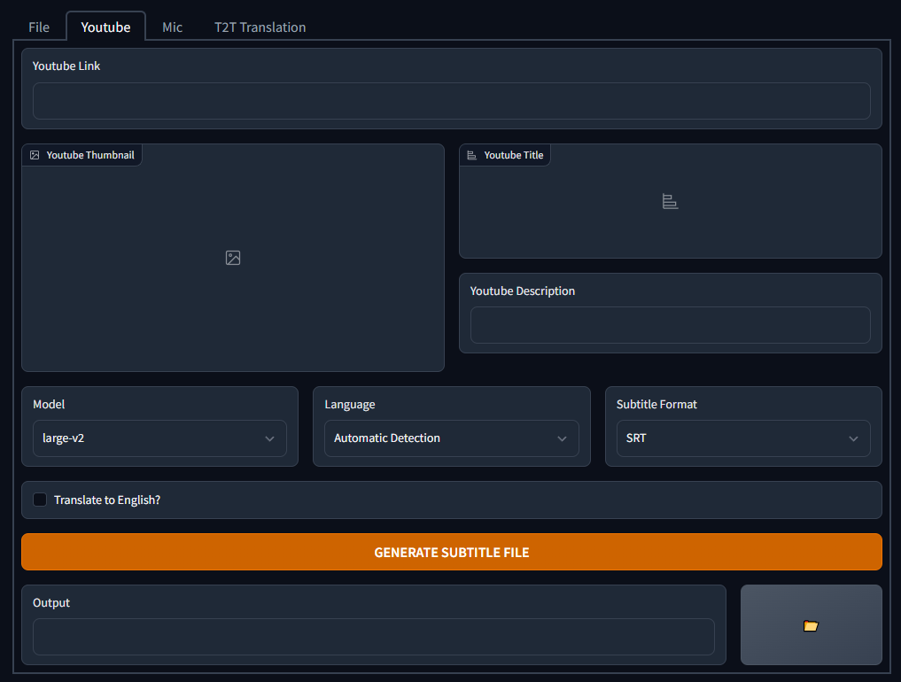The height and width of the screenshot is (682, 901).
Task: Click the Translate to English? label text
Action: pos(107,500)
